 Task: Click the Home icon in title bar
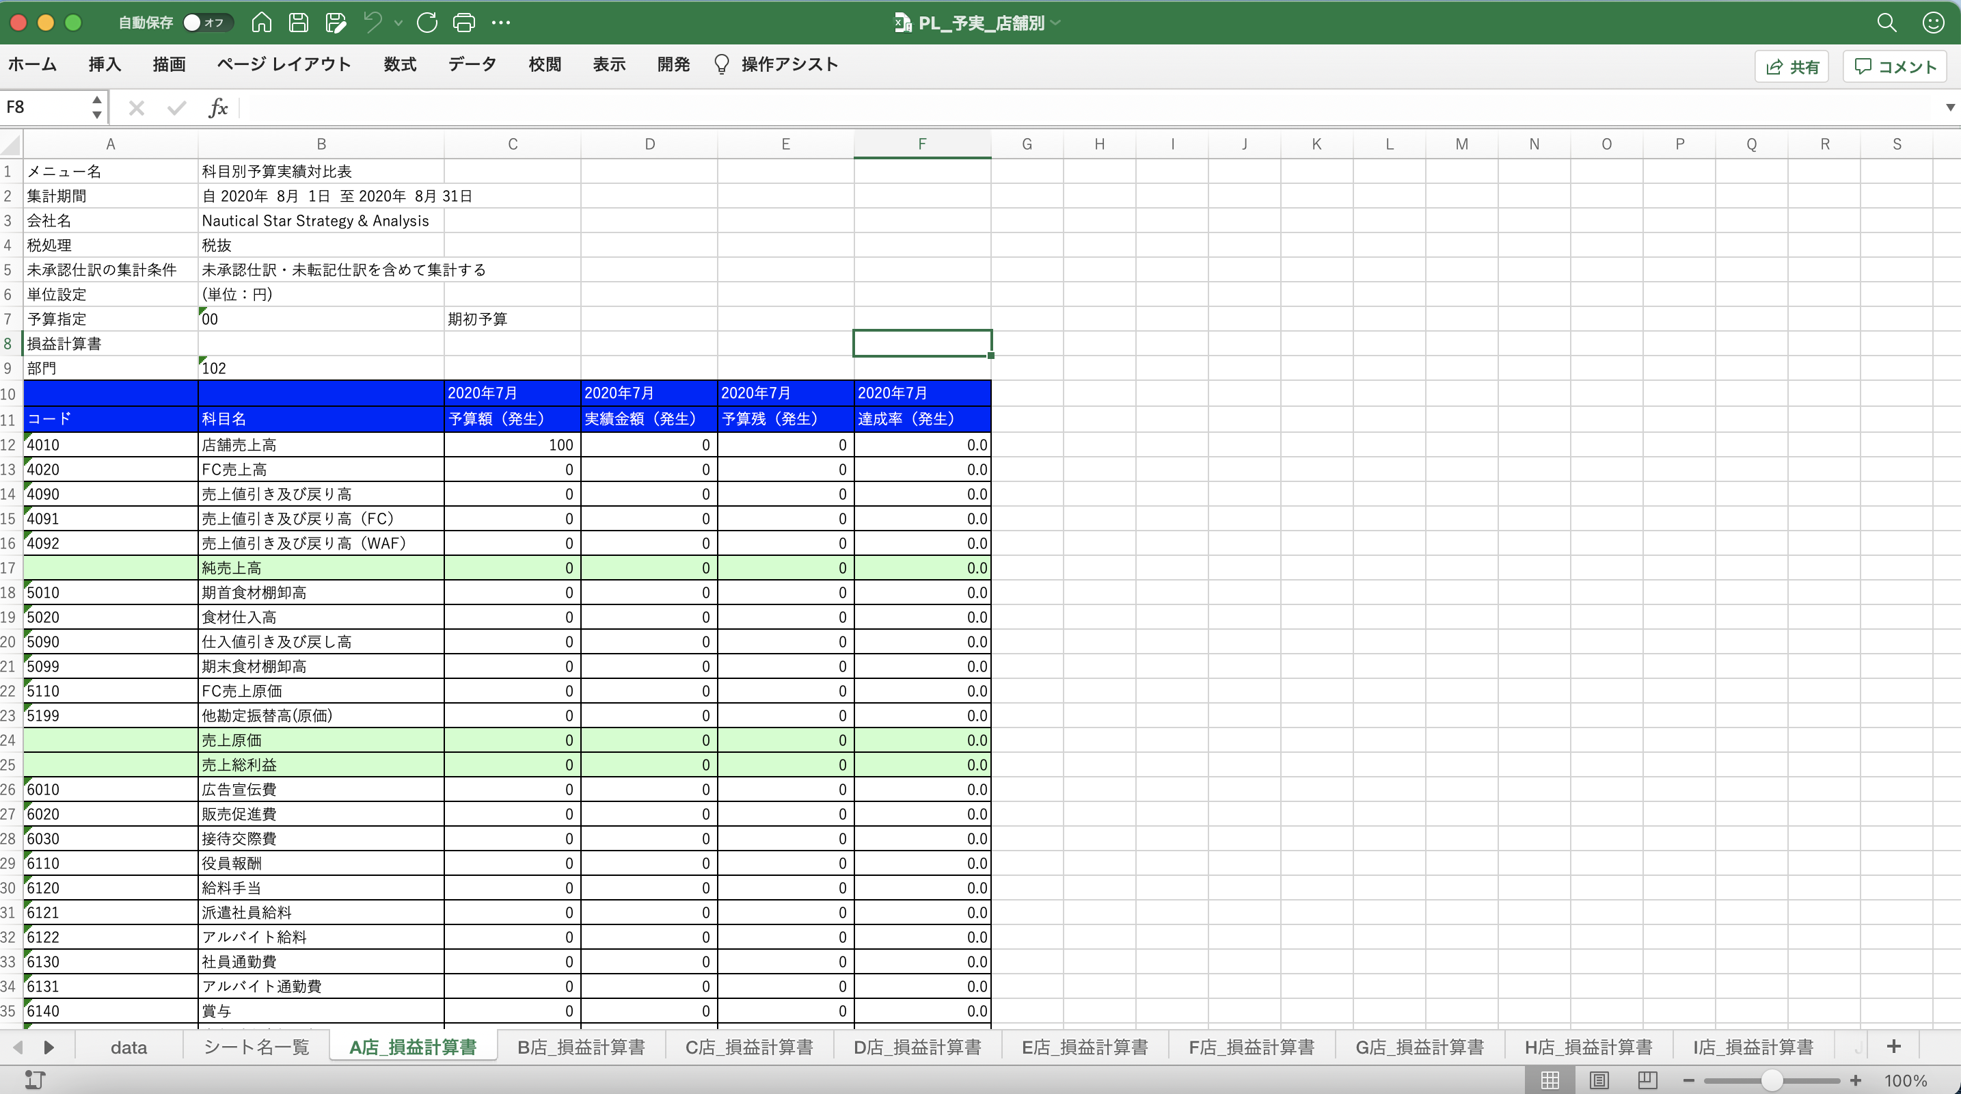pyautogui.click(x=261, y=23)
